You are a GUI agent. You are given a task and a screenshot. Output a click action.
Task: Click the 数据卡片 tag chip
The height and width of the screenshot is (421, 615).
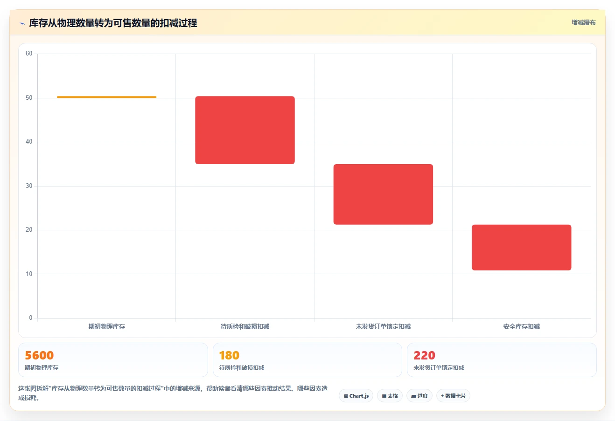(453, 396)
